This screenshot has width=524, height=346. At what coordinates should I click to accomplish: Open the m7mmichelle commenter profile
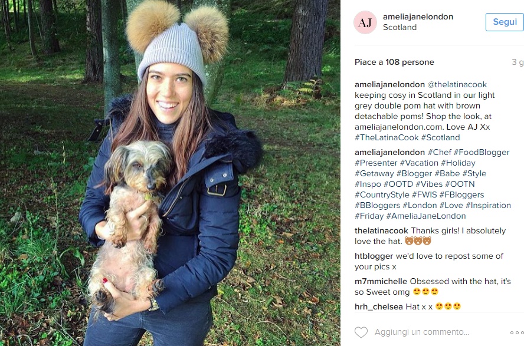click(x=381, y=281)
